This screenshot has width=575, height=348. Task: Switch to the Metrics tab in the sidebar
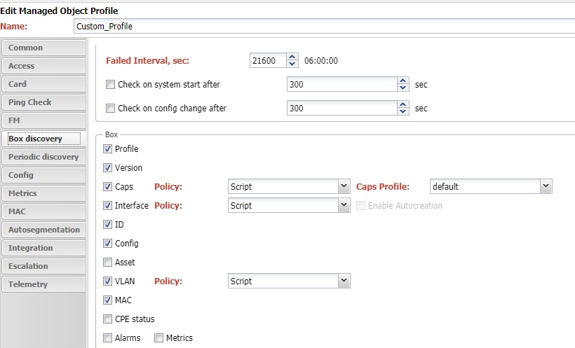click(43, 193)
